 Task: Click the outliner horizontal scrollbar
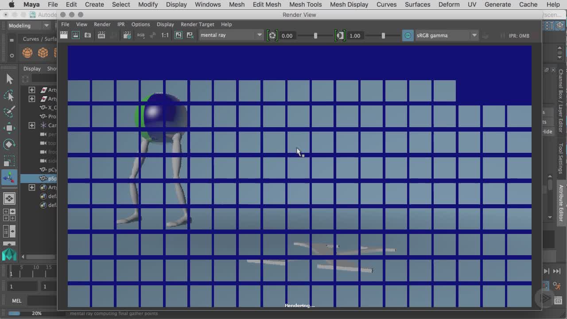click(40, 257)
